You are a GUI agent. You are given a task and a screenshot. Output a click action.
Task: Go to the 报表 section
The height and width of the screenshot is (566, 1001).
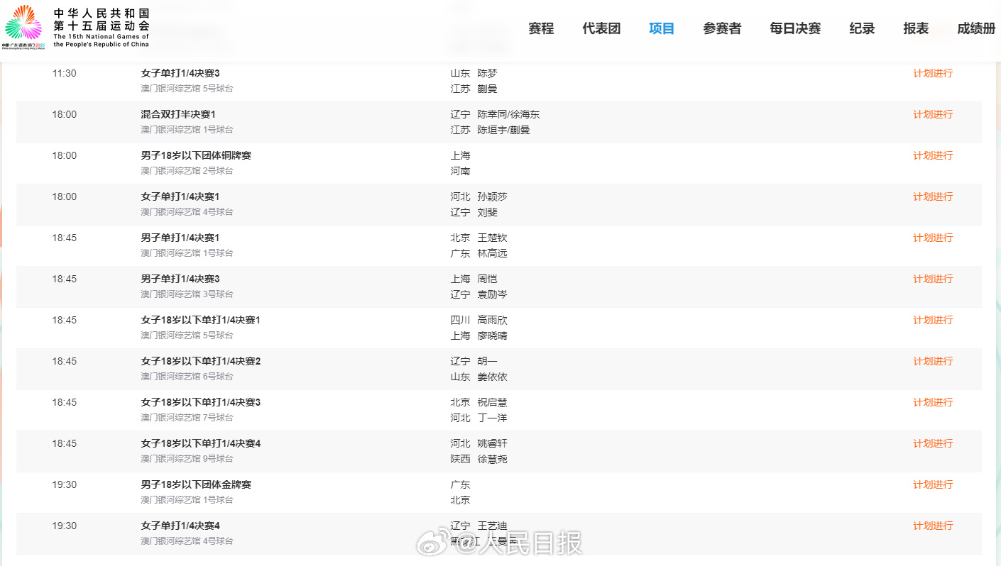coord(916,28)
